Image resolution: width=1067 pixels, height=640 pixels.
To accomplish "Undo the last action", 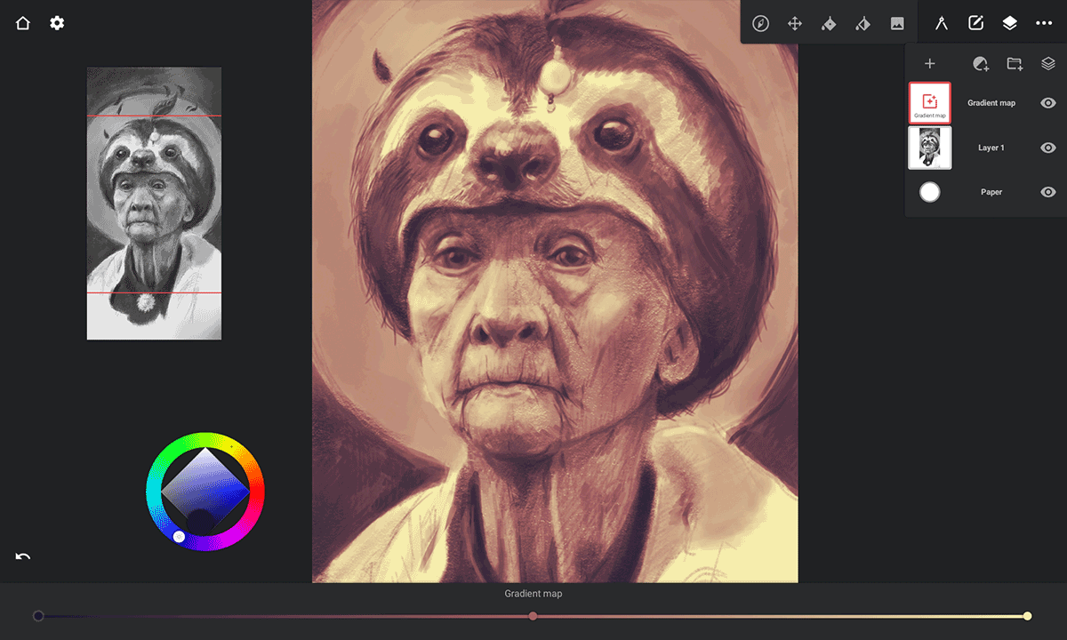I will (23, 556).
